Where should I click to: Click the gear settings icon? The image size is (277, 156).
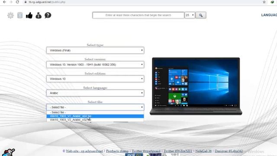(10, 16)
